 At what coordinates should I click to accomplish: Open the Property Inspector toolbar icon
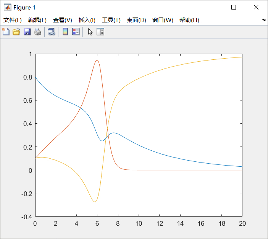tap(100, 32)
